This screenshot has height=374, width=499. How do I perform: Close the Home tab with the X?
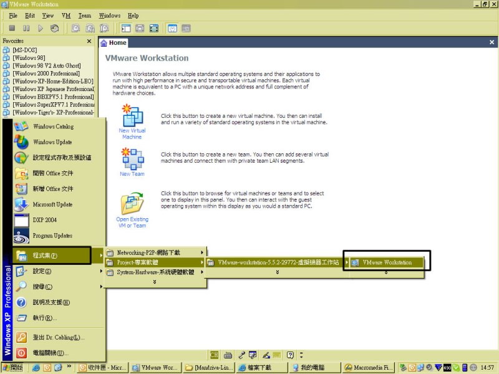[x=492, y=42]
